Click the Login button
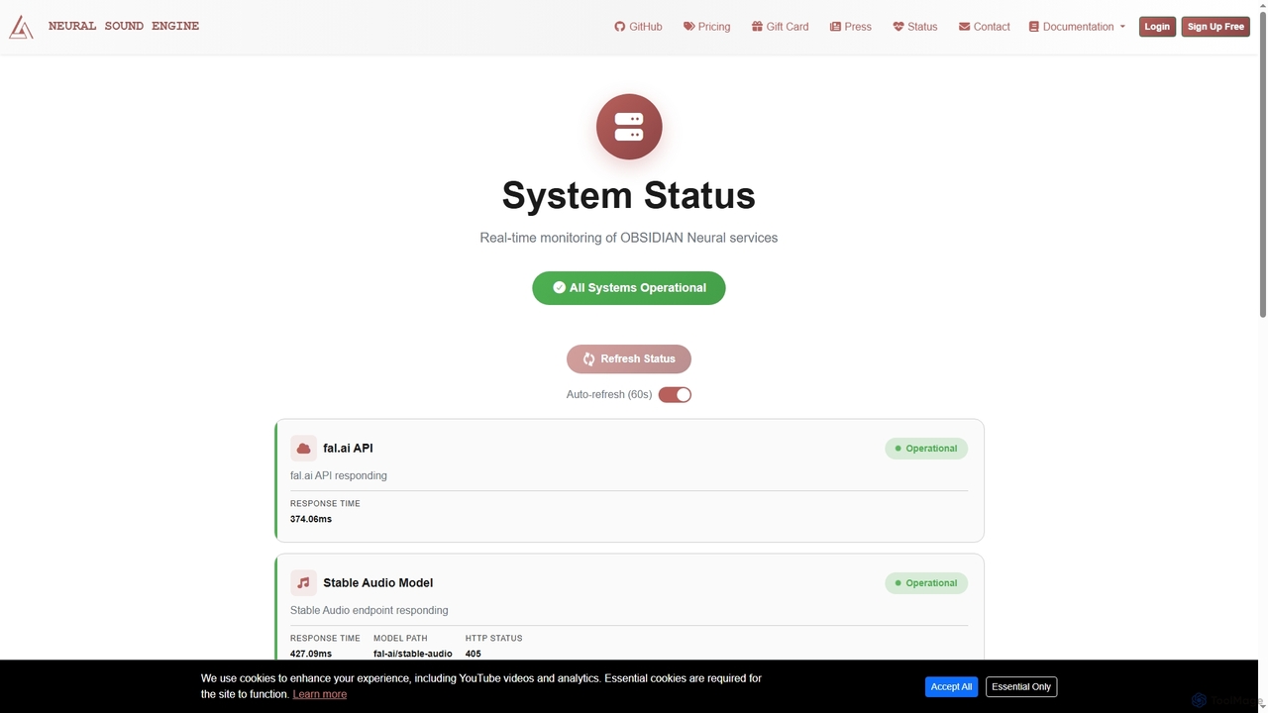 coord(1157,27)
